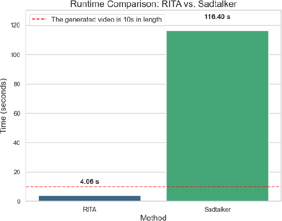Select the '116.40 s' value label
The width and height of the screenshot is (282, 221).
coord(217,17)
